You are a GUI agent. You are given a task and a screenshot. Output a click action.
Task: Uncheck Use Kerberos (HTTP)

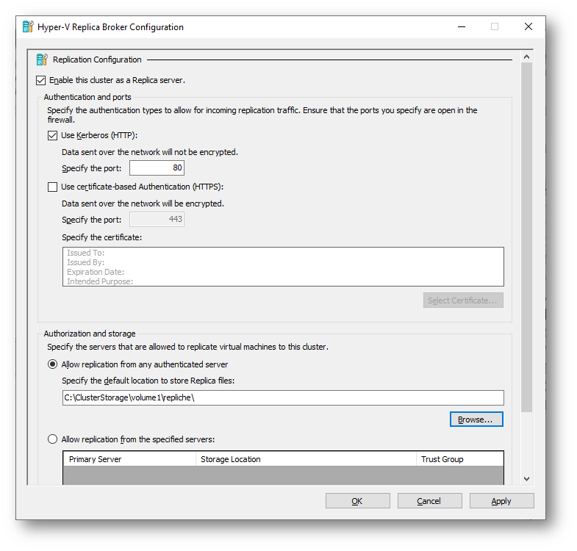pyautogui.click(x=53, y=135)
